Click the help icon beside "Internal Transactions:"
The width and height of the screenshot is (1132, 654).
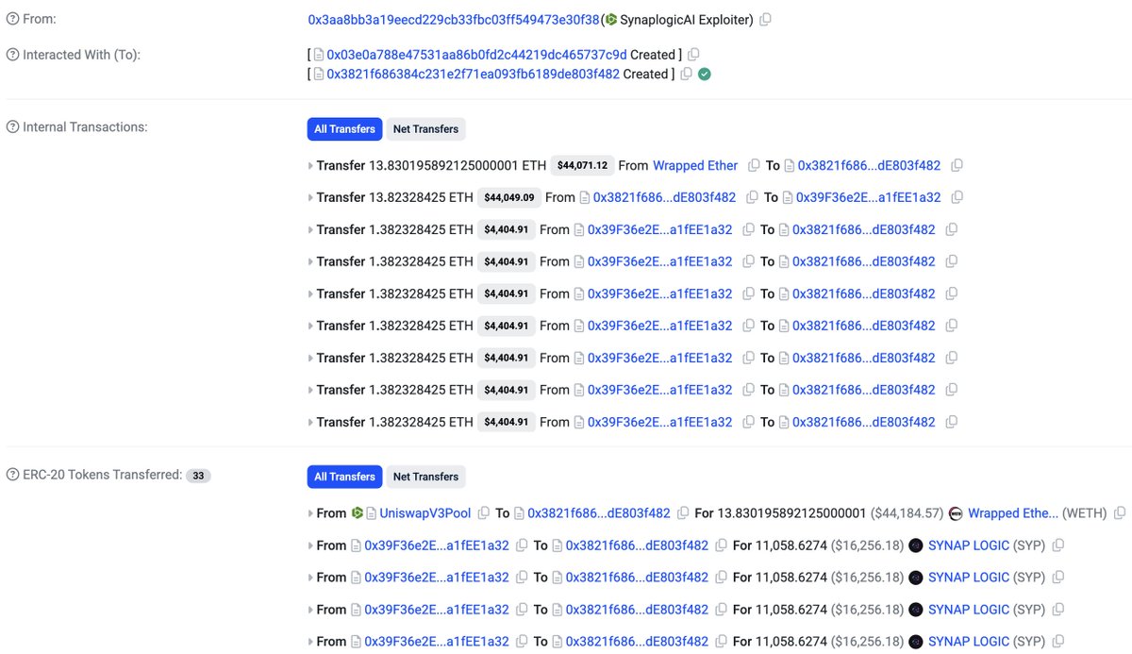(12, 126)
